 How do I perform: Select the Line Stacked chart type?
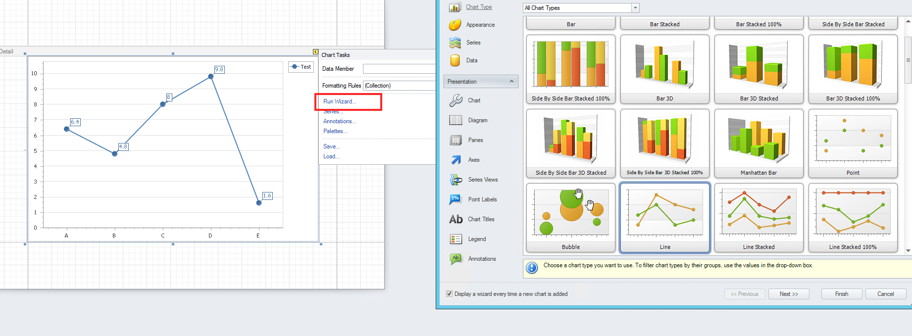pos(759,218)
